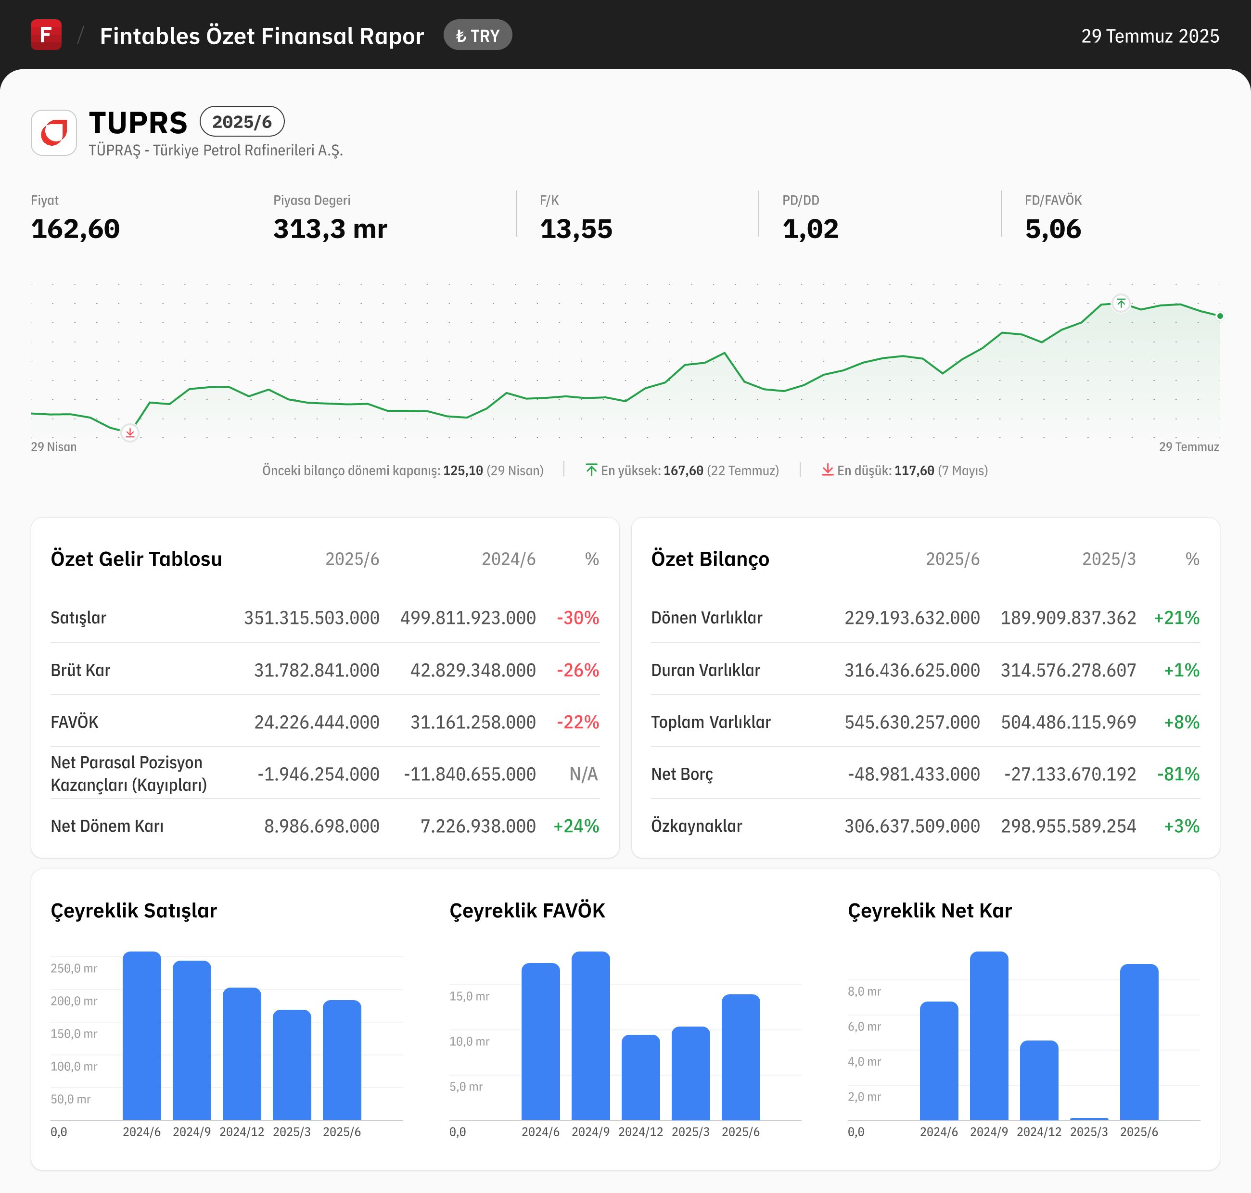
Task: Click the Çeyreklik Net Kar chart title
Action: pyautogui.click(x=930, y=911)
